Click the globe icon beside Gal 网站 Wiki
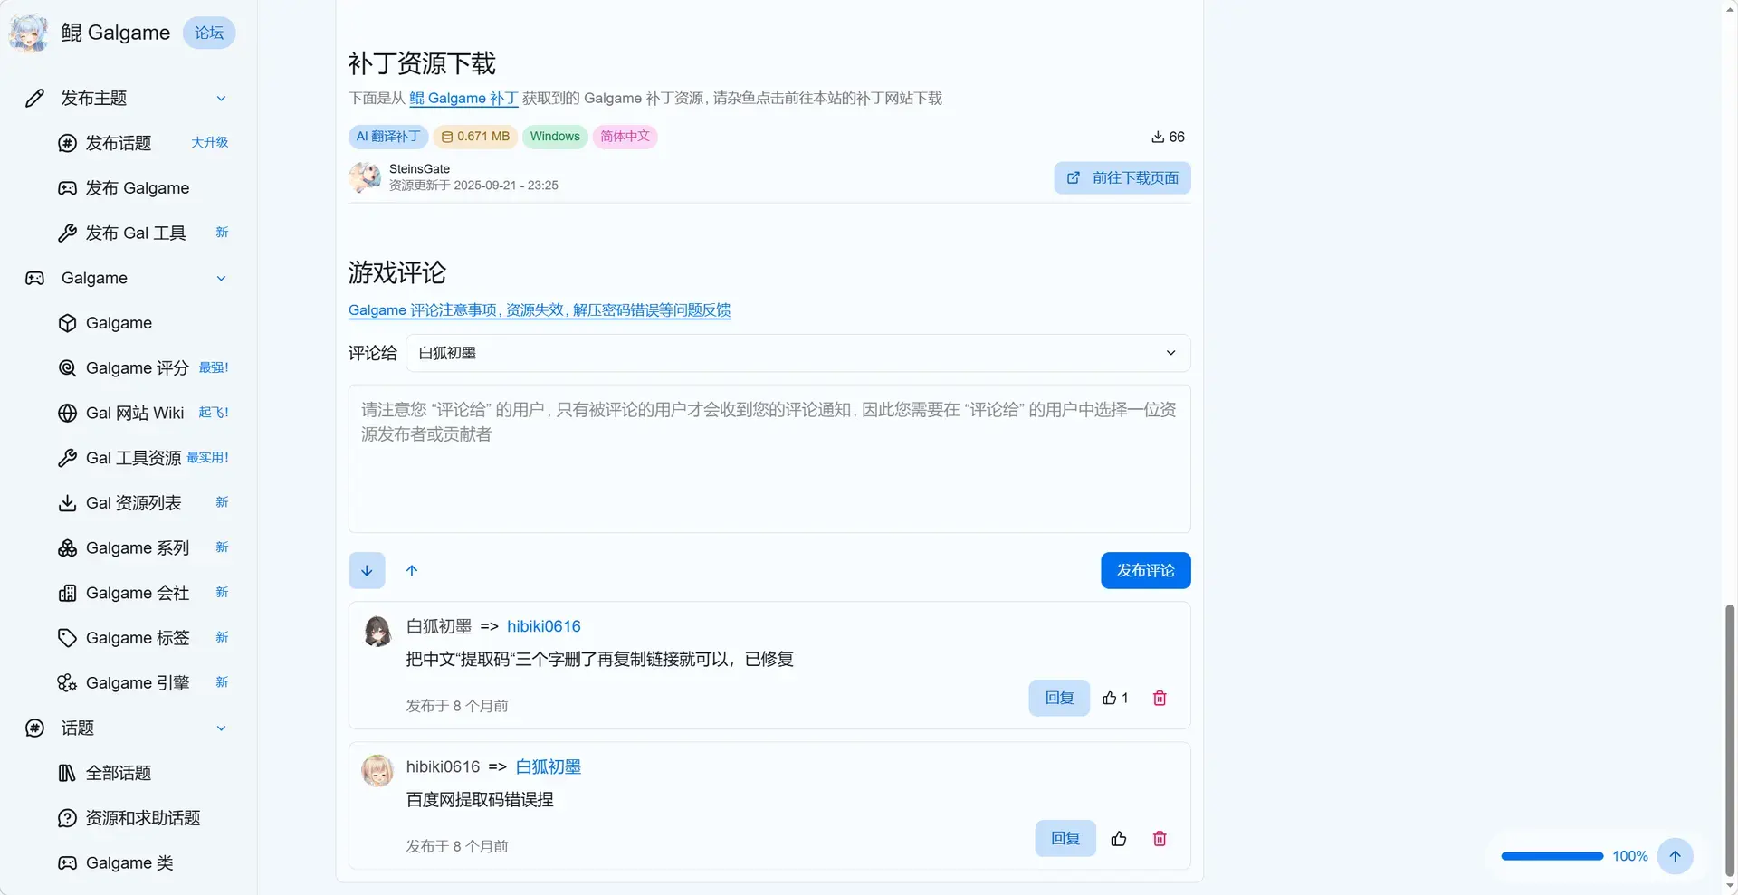1738x895 pixels. pos(67,413)
